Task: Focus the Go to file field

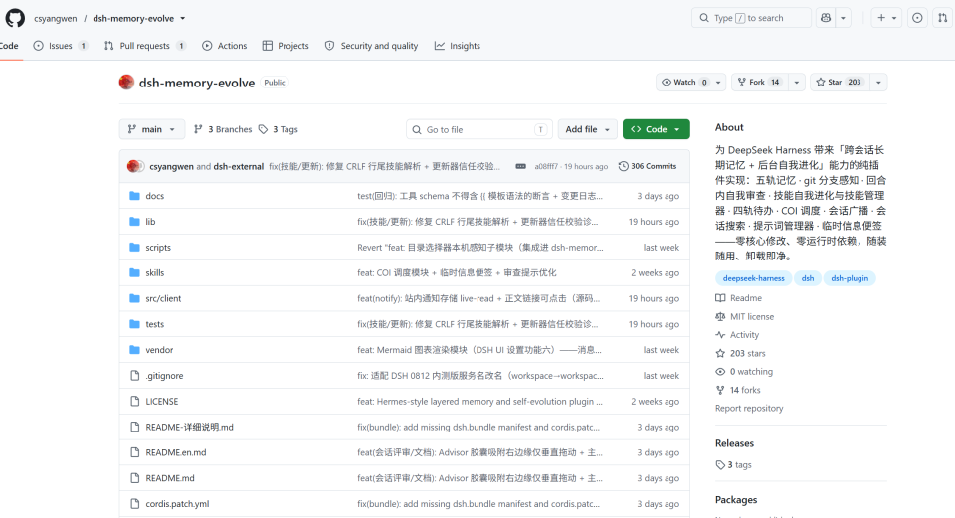Action: pos(479,129)
